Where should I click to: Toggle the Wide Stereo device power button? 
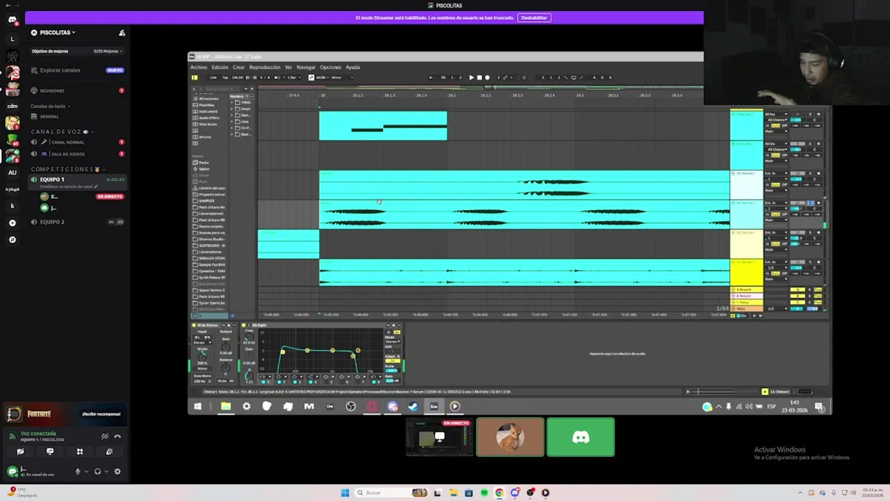coord(195,325)
